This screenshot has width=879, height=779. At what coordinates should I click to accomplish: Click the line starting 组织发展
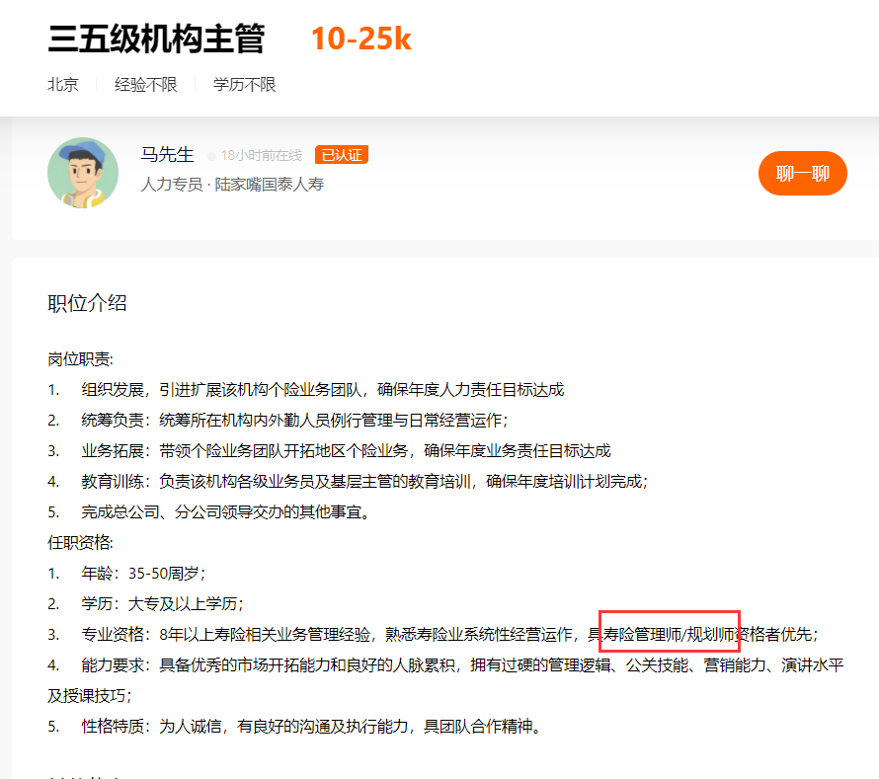(x=306, y=389)
